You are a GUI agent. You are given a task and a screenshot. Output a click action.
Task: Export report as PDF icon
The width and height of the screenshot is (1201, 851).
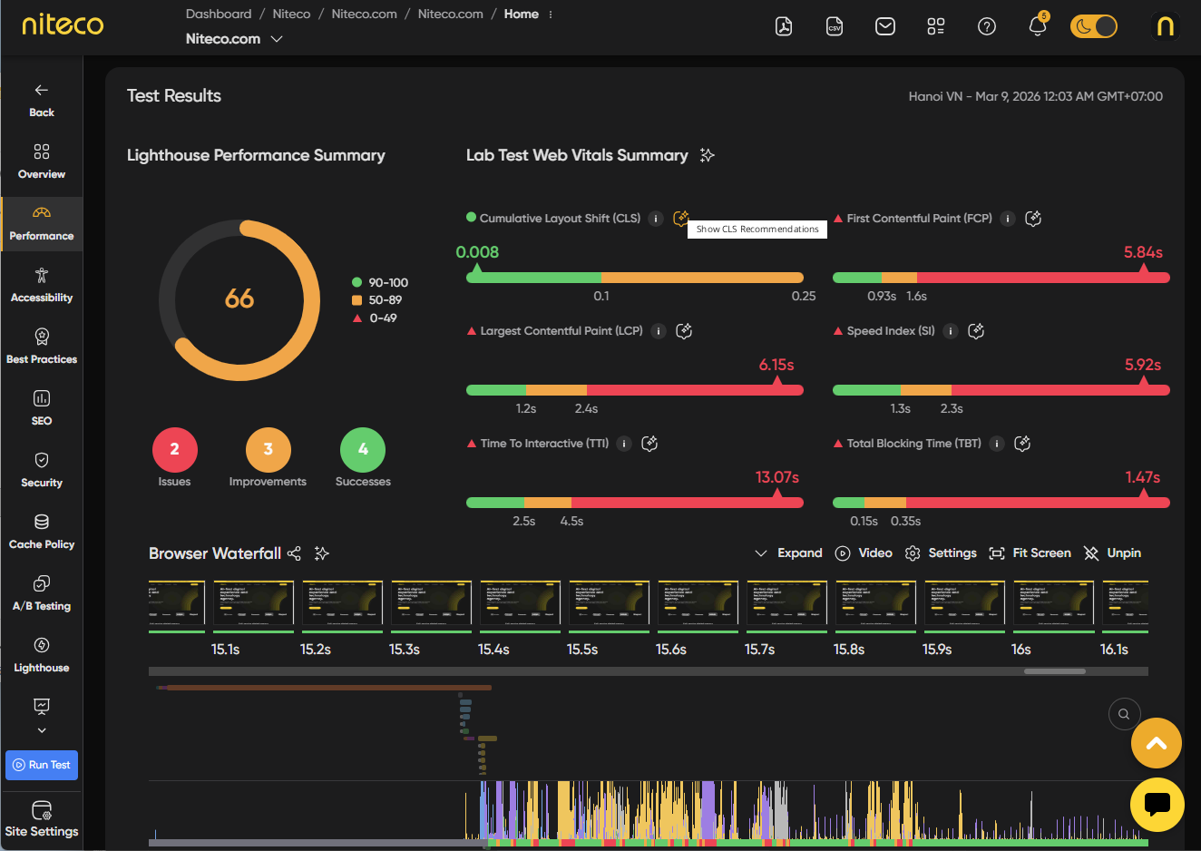(784, 26)
